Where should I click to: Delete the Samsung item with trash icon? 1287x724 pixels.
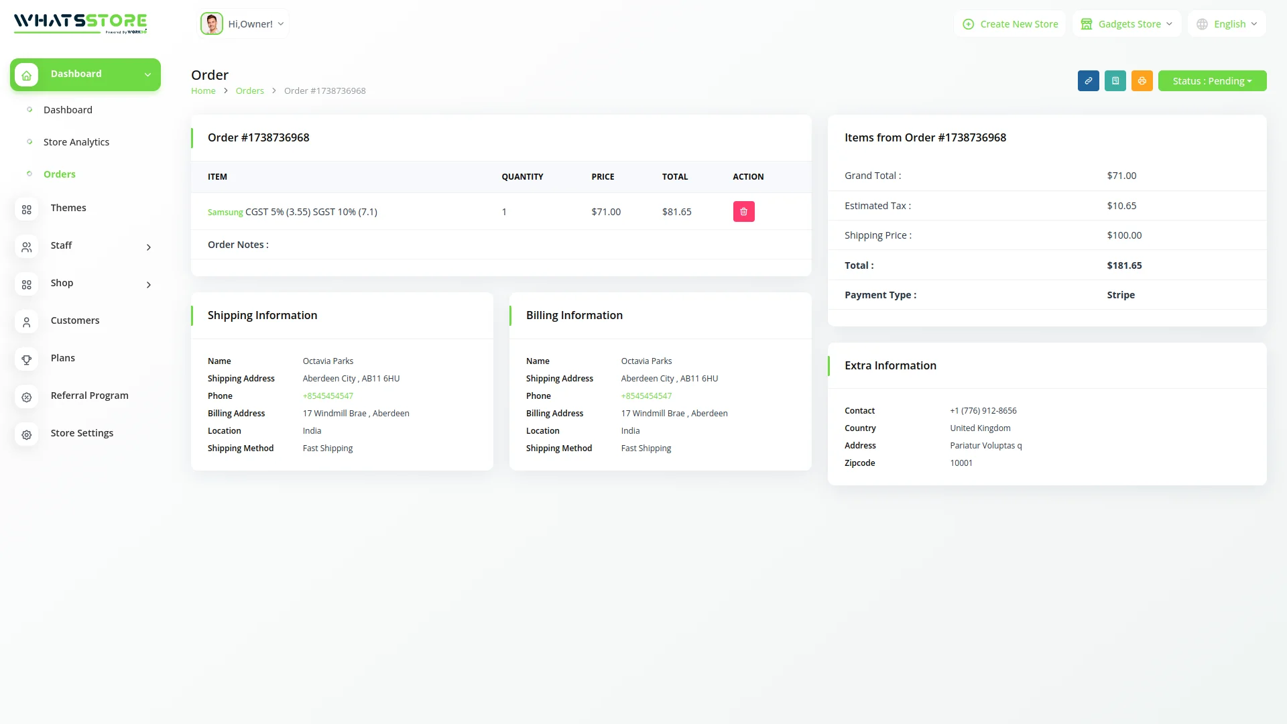[743, 212]
